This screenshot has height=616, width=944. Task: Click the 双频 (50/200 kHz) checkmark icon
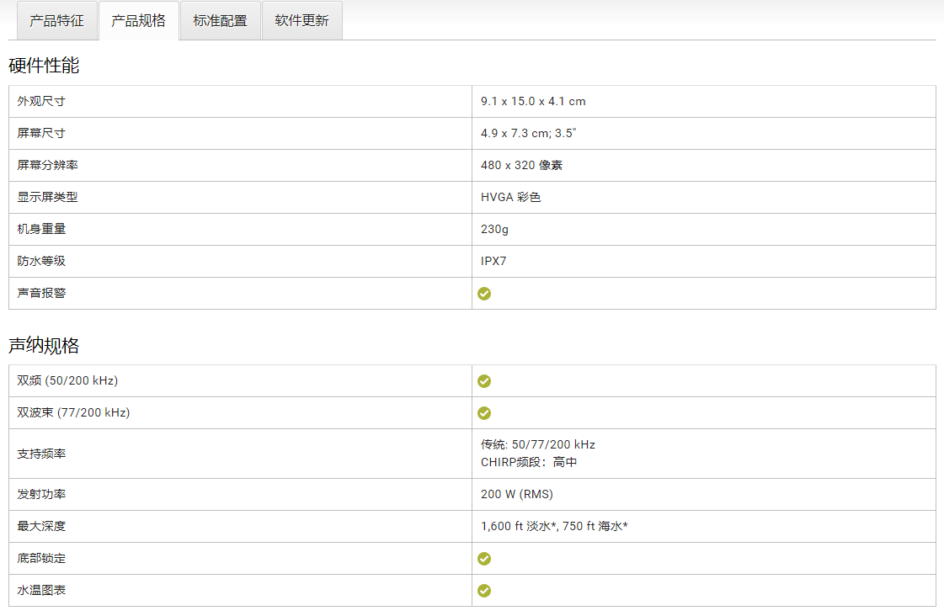pos(484,381)
